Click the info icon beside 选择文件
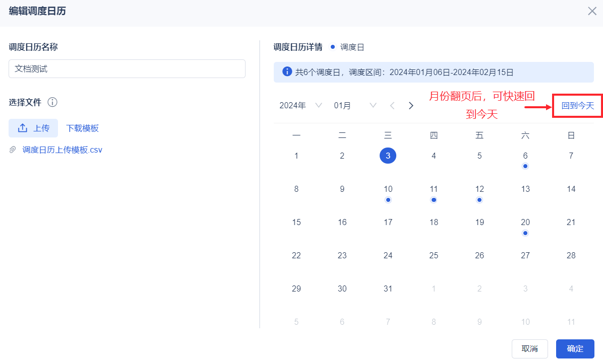 52,102
